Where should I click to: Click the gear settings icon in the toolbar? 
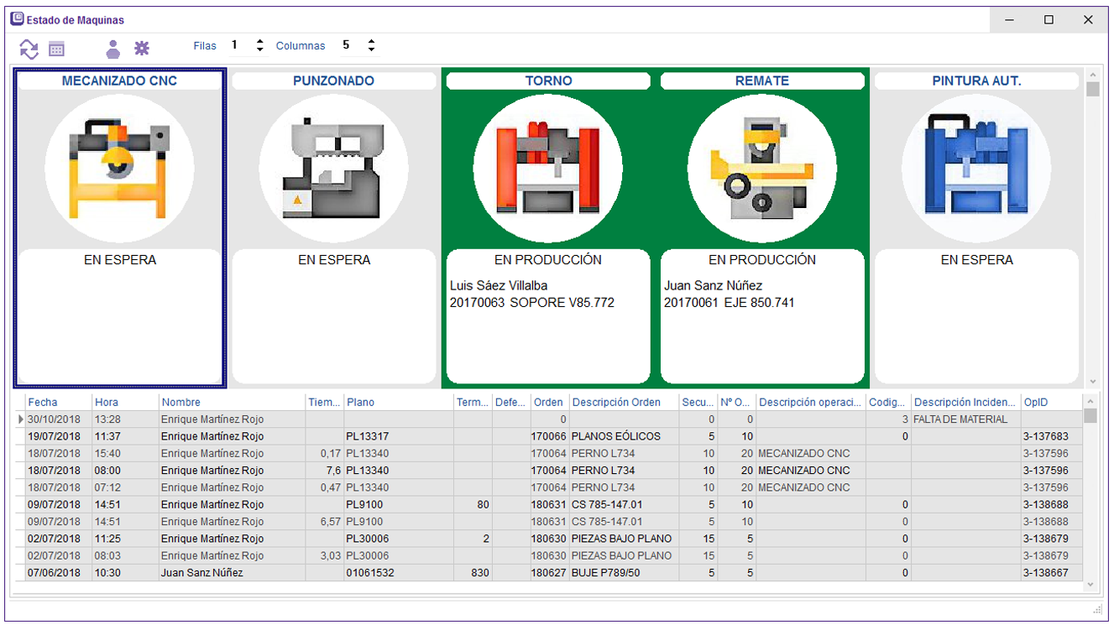142,49
